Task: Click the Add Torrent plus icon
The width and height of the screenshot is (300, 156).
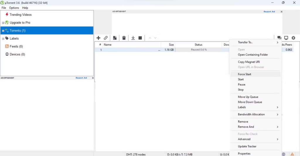Action: coord(98,38)
